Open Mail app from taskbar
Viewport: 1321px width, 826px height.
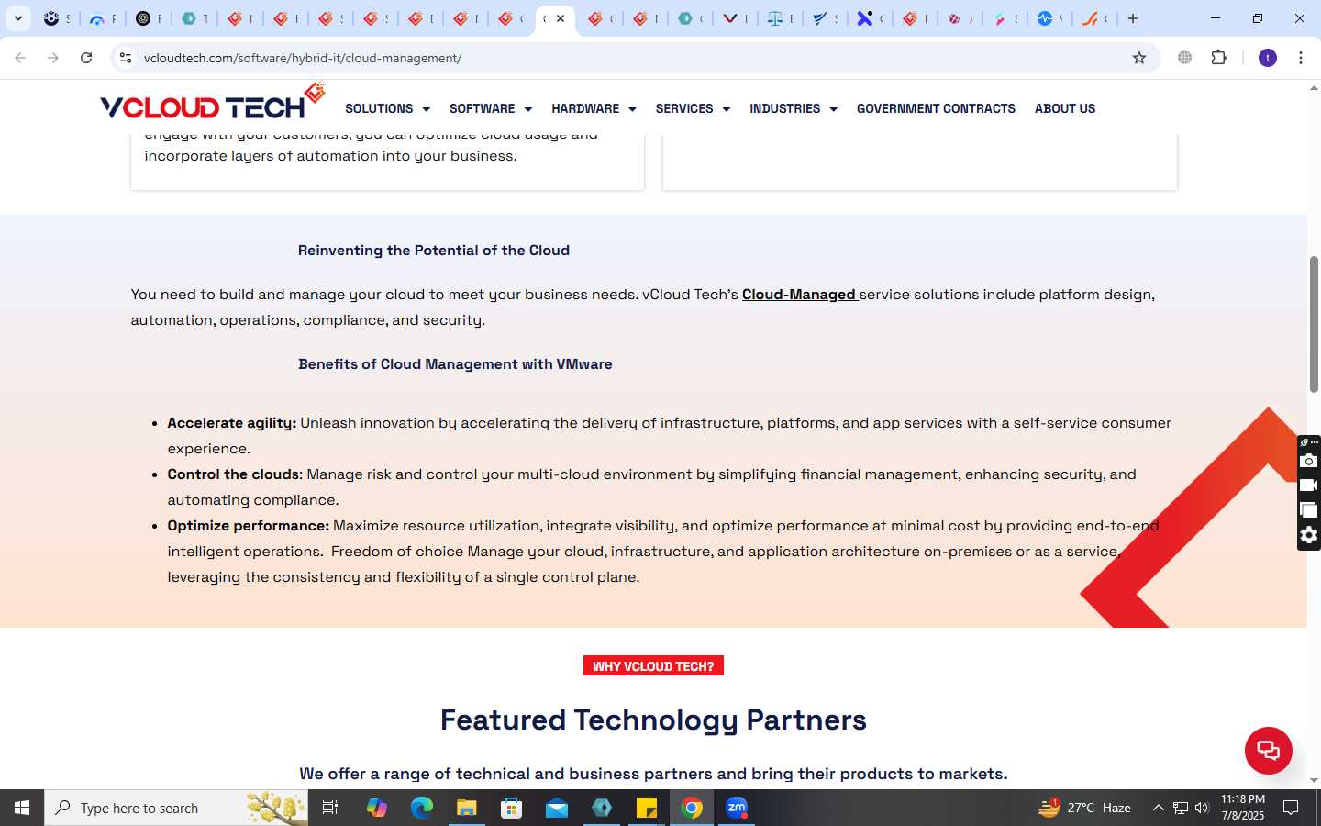click(557, 808)
